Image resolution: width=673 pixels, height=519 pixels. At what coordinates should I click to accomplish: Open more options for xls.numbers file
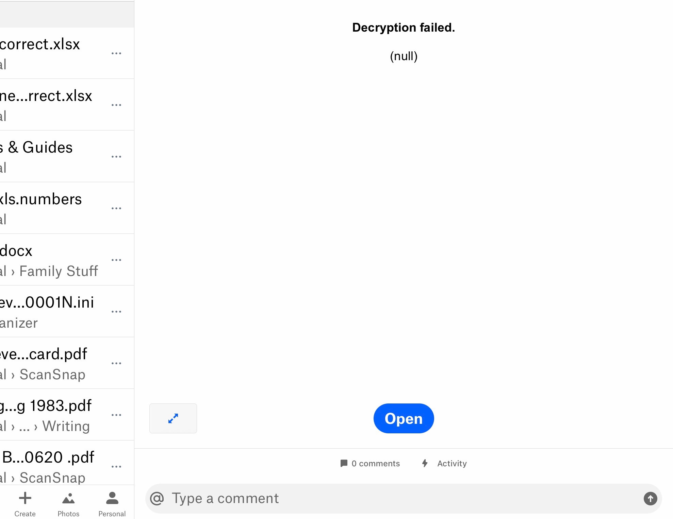coord(116,208)
